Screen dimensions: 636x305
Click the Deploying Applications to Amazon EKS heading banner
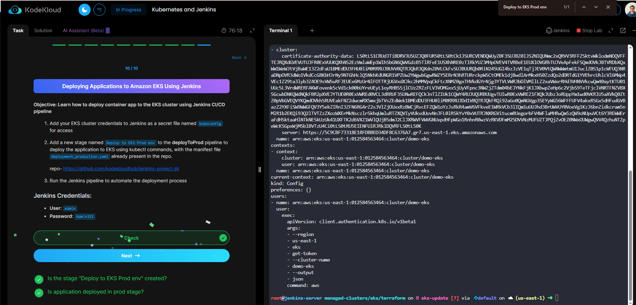[132, 86]
